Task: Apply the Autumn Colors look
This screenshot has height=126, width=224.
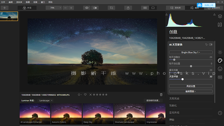Action: pyautogui.click(x=67, y=114)
